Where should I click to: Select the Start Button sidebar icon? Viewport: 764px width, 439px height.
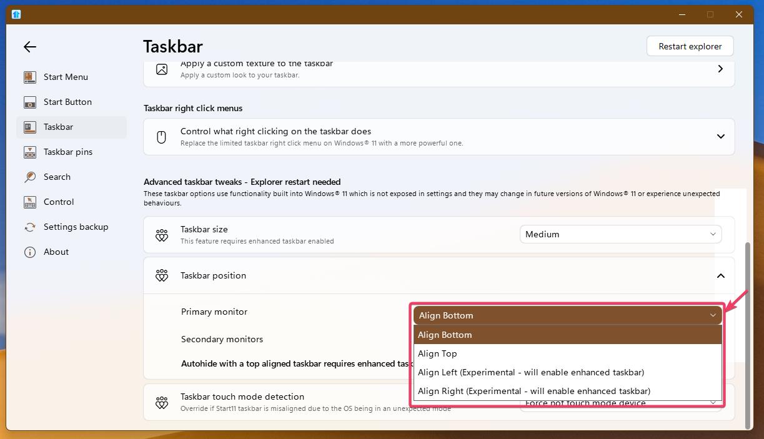pos(30,102)
